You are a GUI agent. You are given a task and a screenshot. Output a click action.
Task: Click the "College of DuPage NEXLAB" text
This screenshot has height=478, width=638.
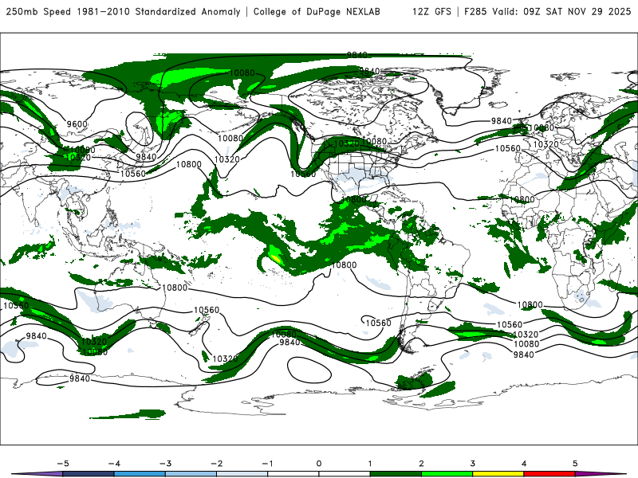(317, 11)
